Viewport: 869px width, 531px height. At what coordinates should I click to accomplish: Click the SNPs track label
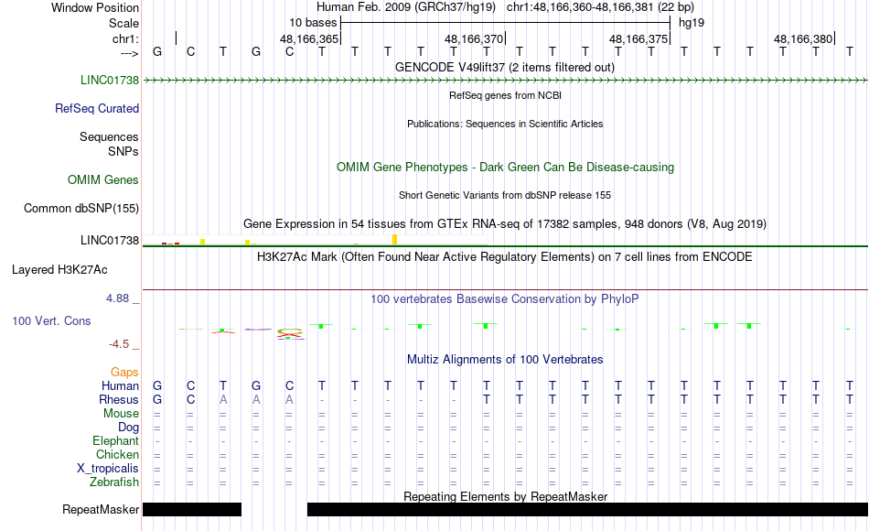[123, 151]
